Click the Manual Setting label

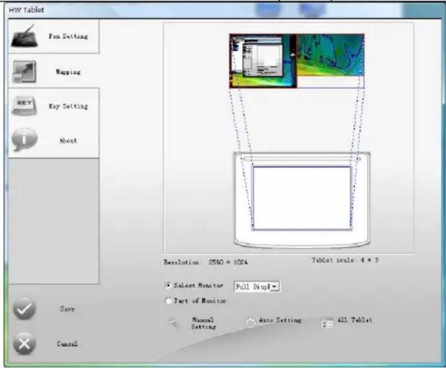coord(203,323)
